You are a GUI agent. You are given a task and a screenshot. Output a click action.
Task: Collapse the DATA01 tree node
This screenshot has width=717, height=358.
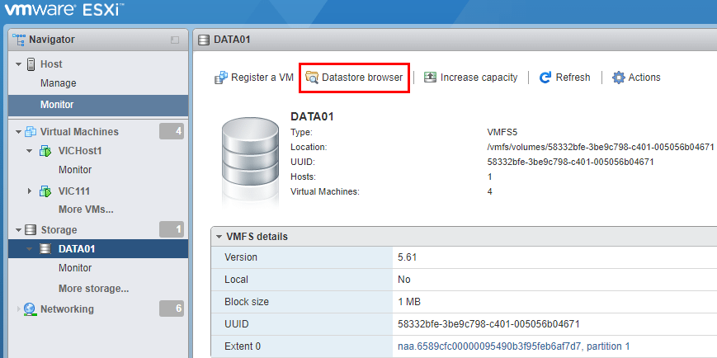point(29,249)
